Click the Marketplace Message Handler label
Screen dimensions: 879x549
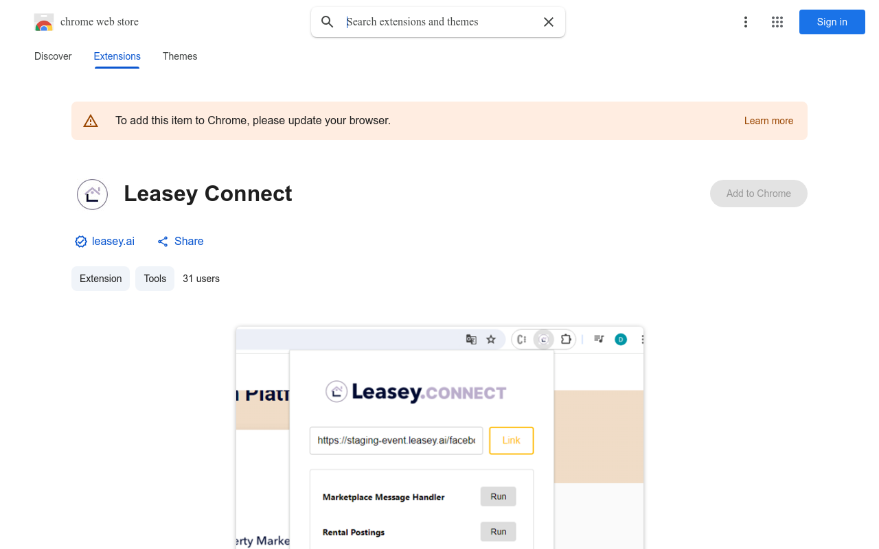click(x=384, y=497)
